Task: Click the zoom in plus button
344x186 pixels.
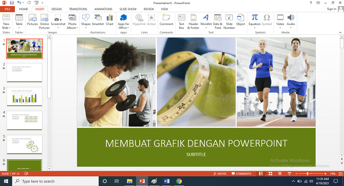Action: click(325, 174)
